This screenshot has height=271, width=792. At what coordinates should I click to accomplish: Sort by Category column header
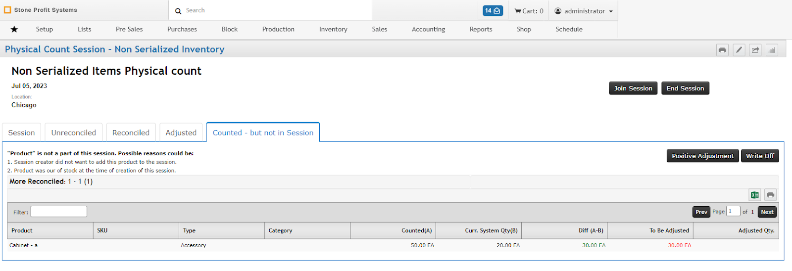[307, 230]
